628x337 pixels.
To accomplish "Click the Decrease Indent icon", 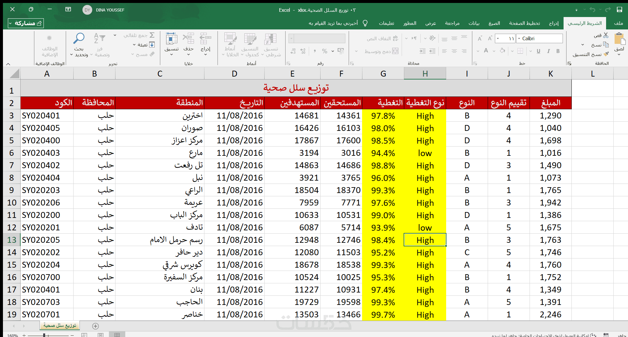I will (x=432, y=51).
